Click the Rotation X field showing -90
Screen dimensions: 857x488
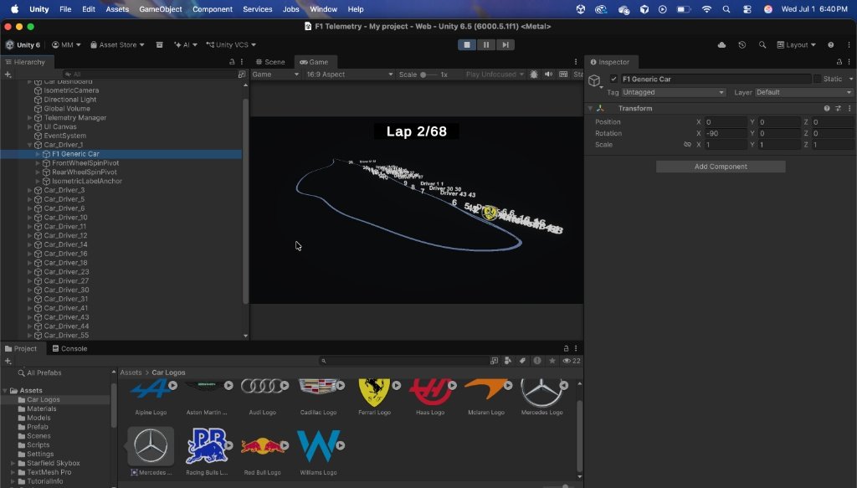pyautogui.click(x=726, y=133)
